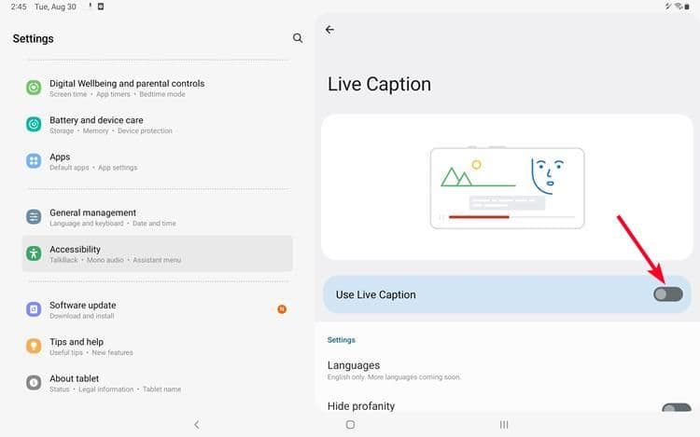Tap the About tablet info icon
Viewport: 700px width, 437px height.
click(34, 382)
